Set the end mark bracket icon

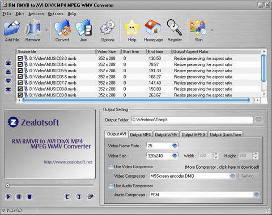(x=79, y=197)
